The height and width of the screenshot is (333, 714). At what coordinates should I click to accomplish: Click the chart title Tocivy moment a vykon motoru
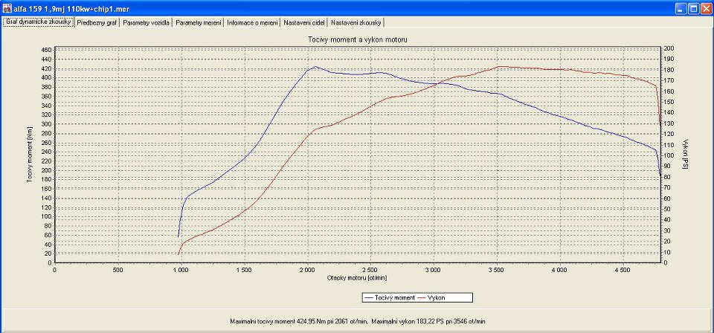(357, 39)
